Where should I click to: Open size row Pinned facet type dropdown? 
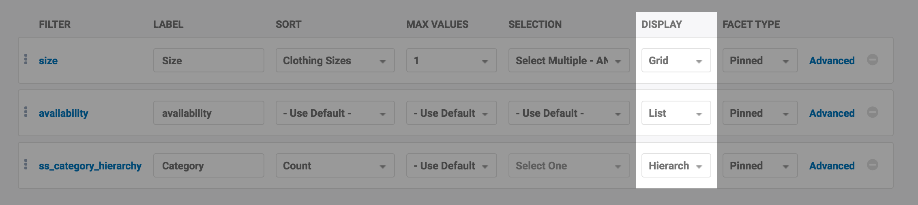[760, 61]
